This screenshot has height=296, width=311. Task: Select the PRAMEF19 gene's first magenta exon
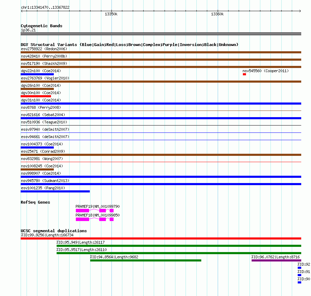[x=82, y=211]
